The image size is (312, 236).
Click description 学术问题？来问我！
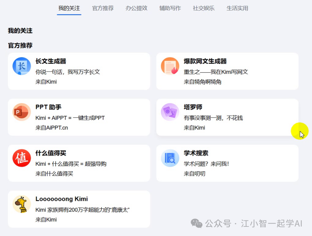click(207, 164)
